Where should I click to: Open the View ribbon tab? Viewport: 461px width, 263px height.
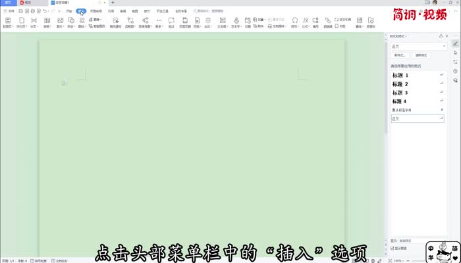134,11
